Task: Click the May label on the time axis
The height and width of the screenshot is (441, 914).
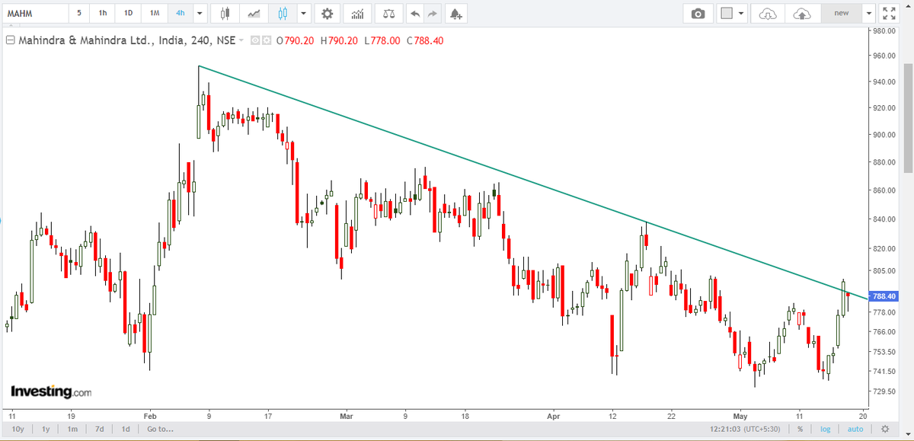Action: click(x=741, y=417)
